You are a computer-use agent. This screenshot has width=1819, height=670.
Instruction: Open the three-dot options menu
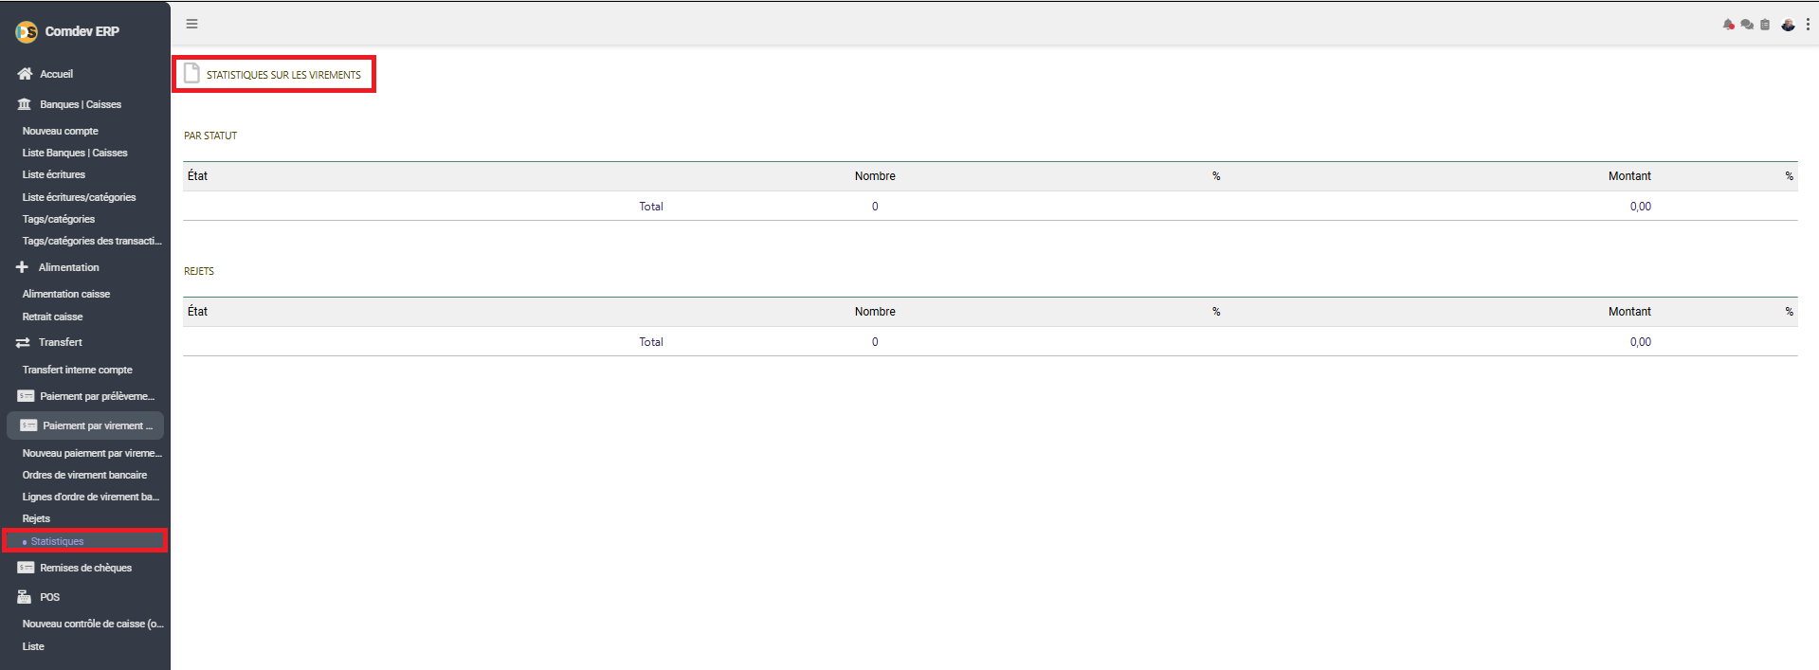pyautogui.click(x=1808, y=25)
